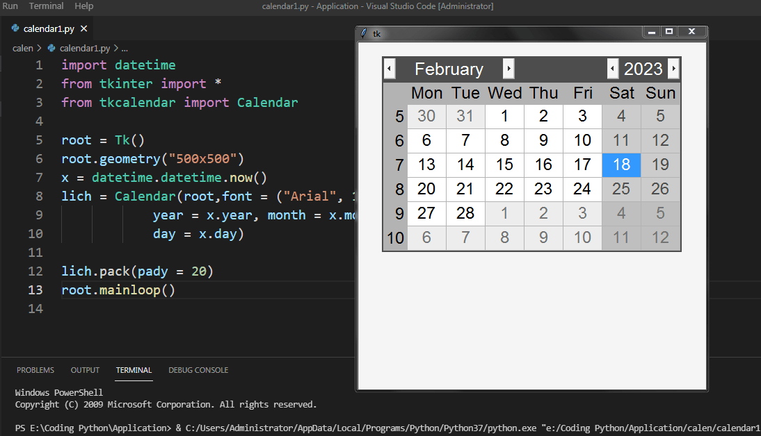
Task: Open the DEBUG CONSOLE tab
Action: (198, 370)
